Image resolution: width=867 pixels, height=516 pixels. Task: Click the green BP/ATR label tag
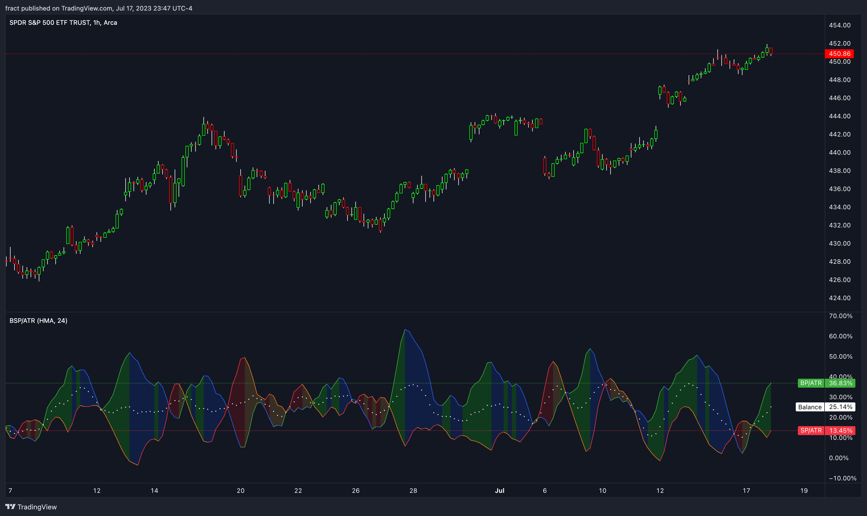pos(811,383)
